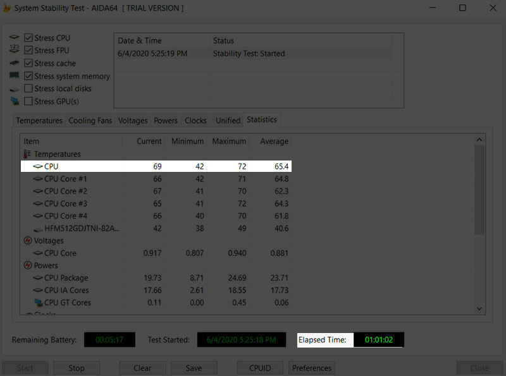Open the Clocks tab
This screenshot has width=506, height=376.
tap(195, 121)
